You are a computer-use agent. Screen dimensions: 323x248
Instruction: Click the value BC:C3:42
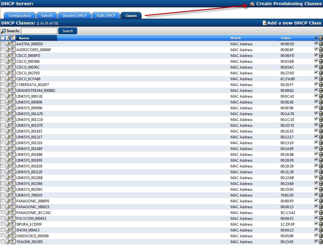(288, 213)
